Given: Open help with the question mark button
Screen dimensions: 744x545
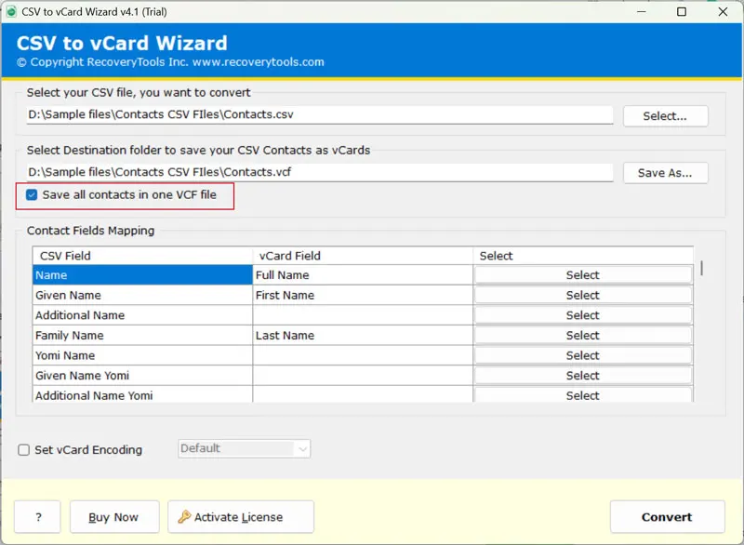Looking at the screenshot, I should [37, 517].
